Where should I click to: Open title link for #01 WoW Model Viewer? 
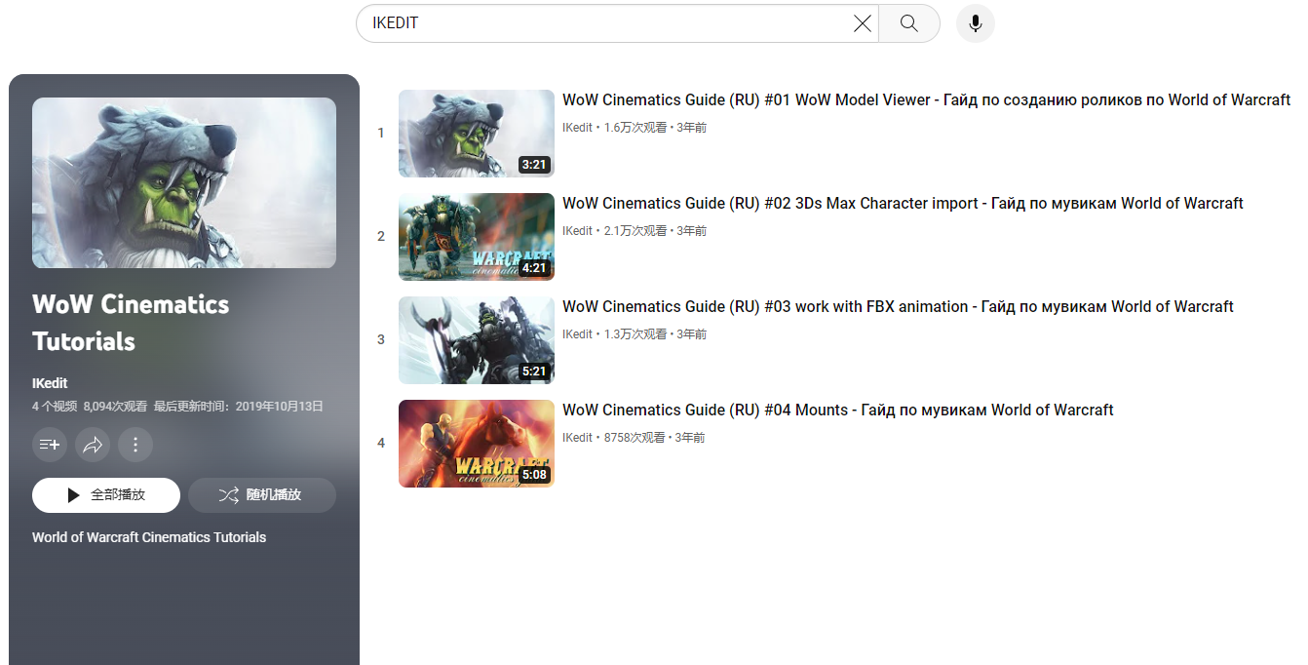click(x=925, y=99)
